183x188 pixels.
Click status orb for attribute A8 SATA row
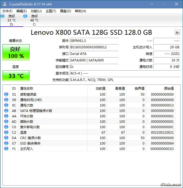[6, 111]
